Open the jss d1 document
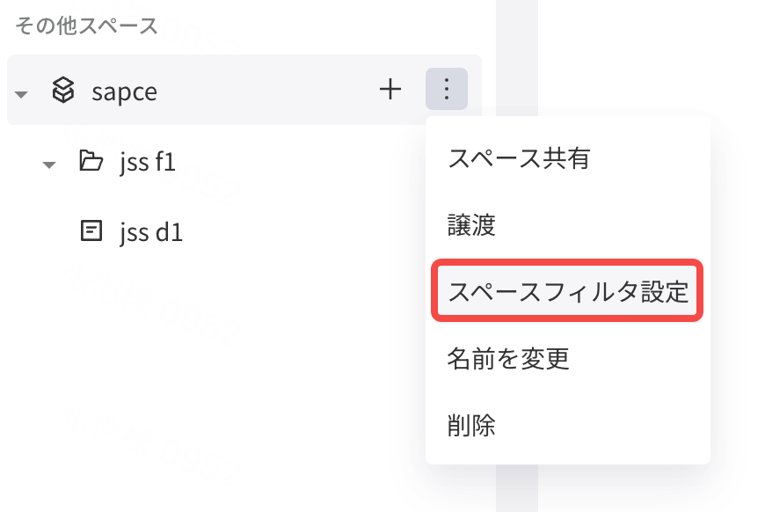Screen dimensions: 765x512 [151, 232]
